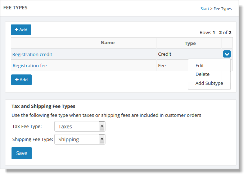
Task: Click the top Add button above the table
Action: (21, 30)
